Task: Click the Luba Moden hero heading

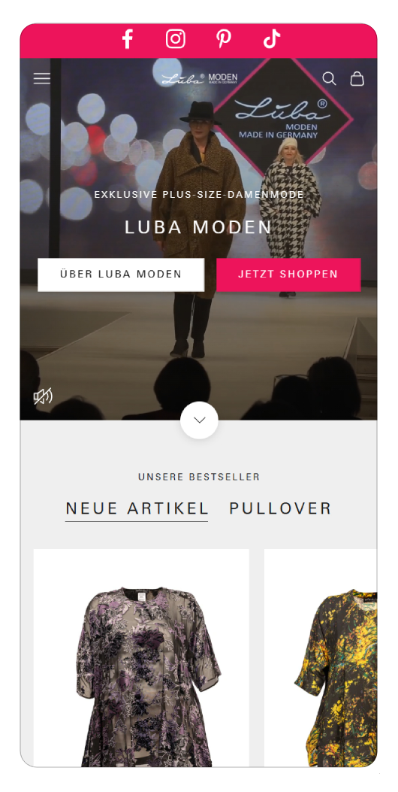Action: pos(199,227)
